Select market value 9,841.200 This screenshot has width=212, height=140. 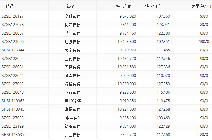(128, 25)
